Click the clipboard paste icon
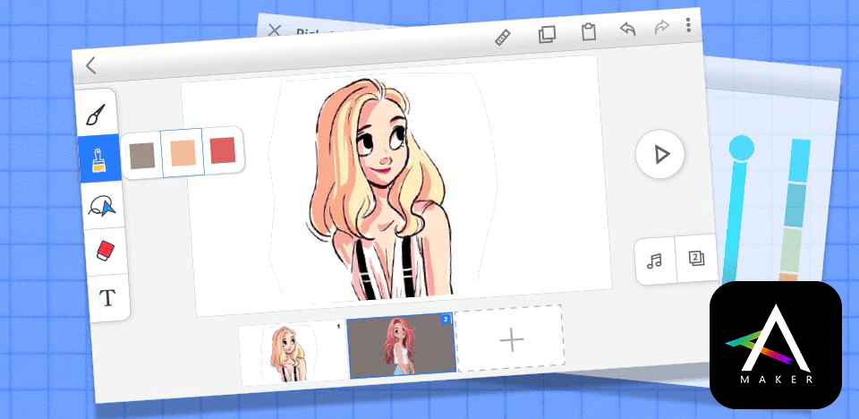The image size is (859, 419). (x=589, y=31)
